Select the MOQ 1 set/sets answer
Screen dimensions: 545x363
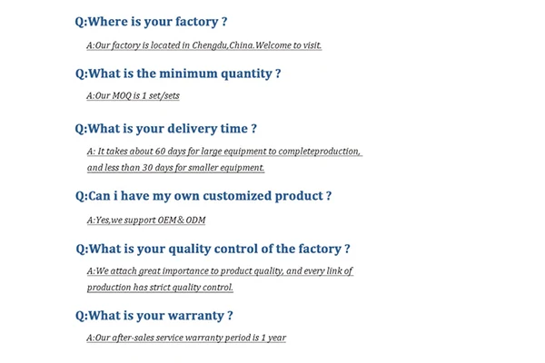(134, 95)
